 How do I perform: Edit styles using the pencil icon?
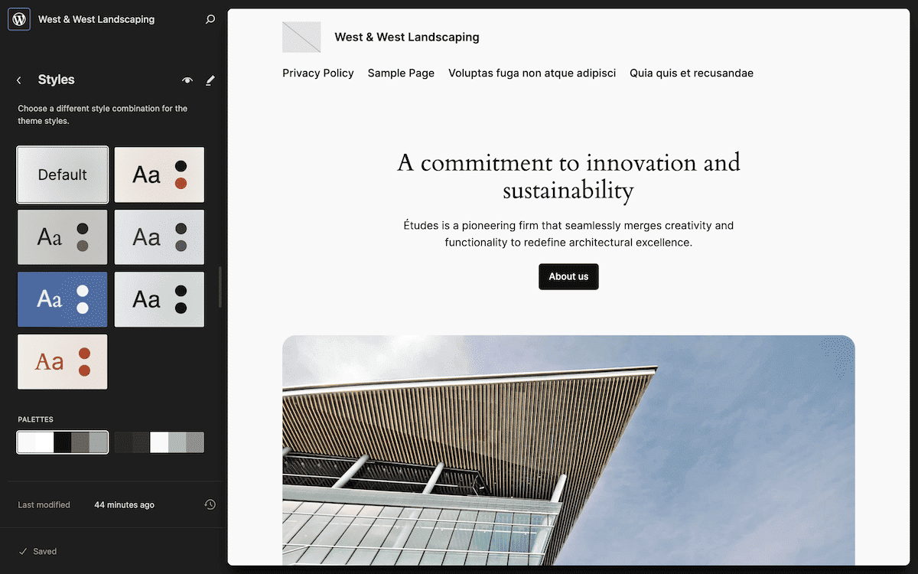pos(210,80)
